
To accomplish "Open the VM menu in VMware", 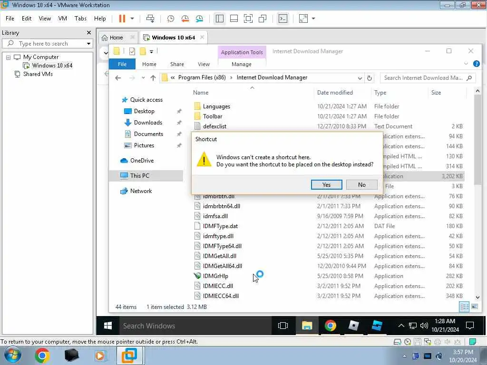I will pyautogui.click(x=62, y=19).
